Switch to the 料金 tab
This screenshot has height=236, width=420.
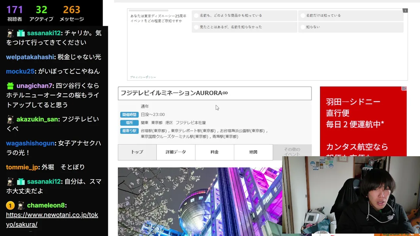click(x=215, y=152)
